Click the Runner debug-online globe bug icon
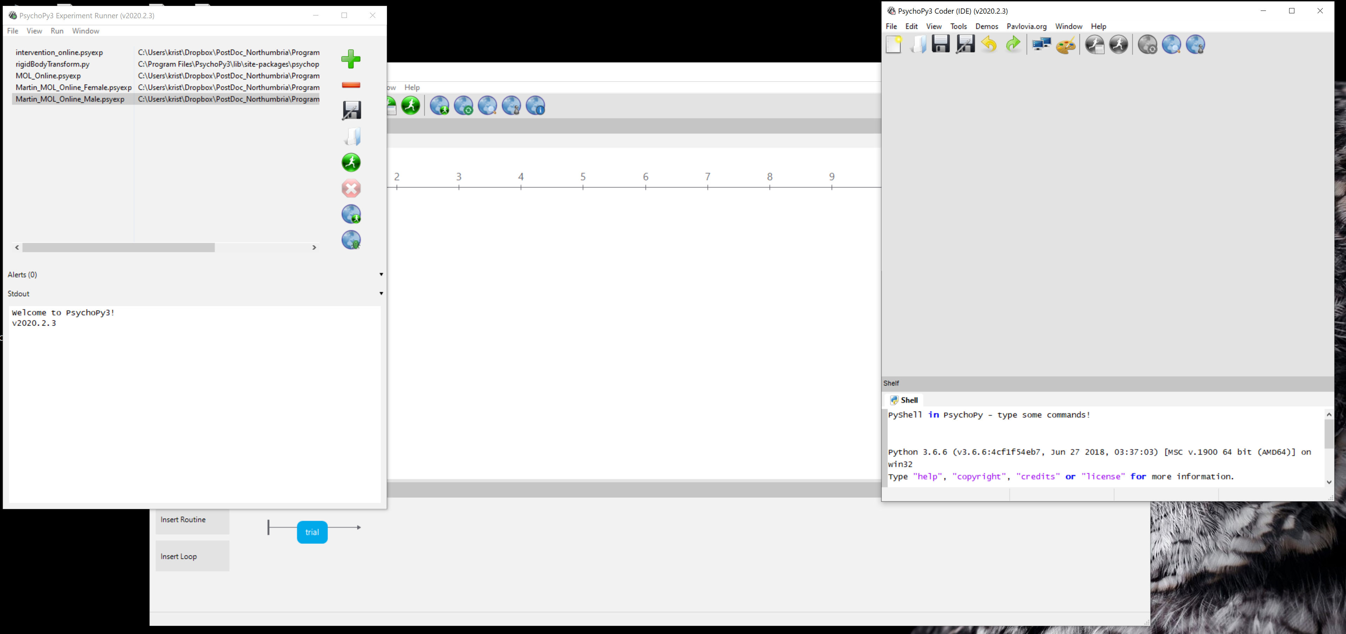 [x=351, y=240]
